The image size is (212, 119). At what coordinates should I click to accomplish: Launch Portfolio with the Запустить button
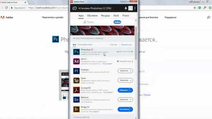click(x=125, y=71)
